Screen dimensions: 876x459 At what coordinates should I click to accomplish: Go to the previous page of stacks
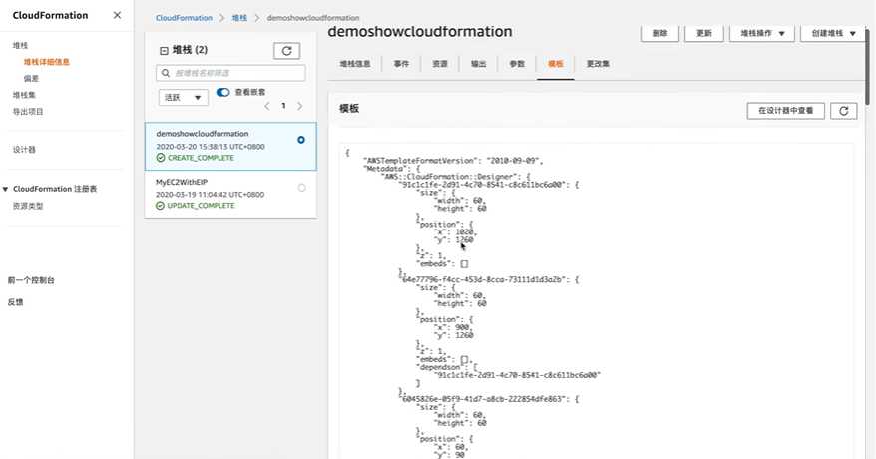tap(266, 106)
